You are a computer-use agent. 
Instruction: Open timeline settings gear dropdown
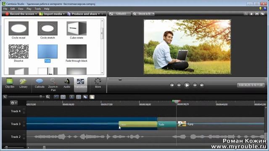click(x=13, y=103)
